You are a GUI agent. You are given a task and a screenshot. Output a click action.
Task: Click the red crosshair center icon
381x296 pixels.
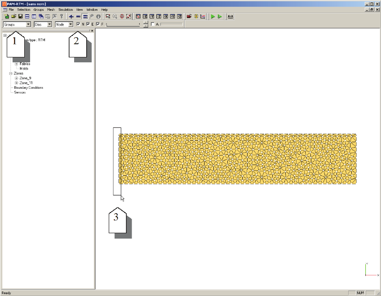click(122, 17)
